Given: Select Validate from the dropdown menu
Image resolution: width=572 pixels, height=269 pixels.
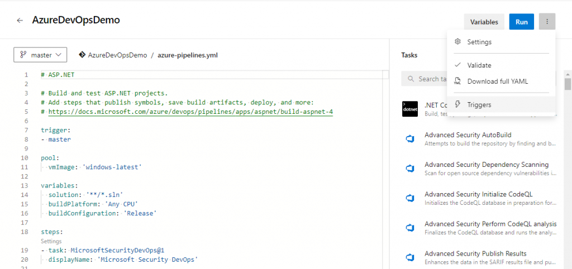Looking at the screenshot, I should tap(479, 65).
